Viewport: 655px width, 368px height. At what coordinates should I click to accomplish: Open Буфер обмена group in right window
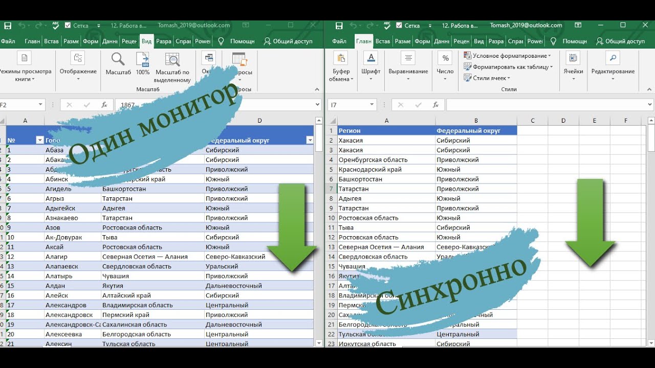tap(340, 66)
